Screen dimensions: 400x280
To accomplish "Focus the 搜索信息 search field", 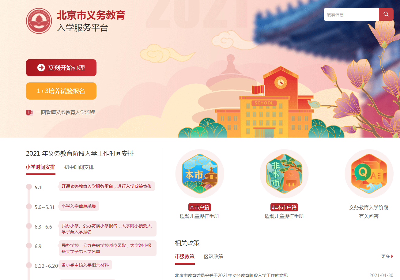I will [351, 14].
